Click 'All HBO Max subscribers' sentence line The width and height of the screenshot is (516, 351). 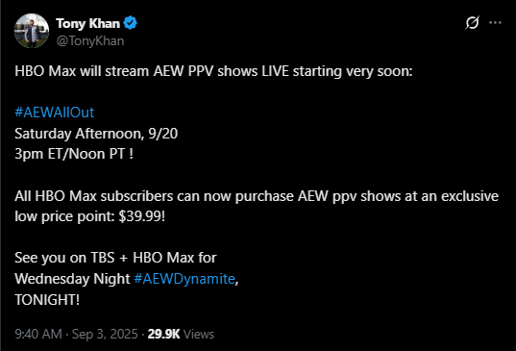coord(257,196)
